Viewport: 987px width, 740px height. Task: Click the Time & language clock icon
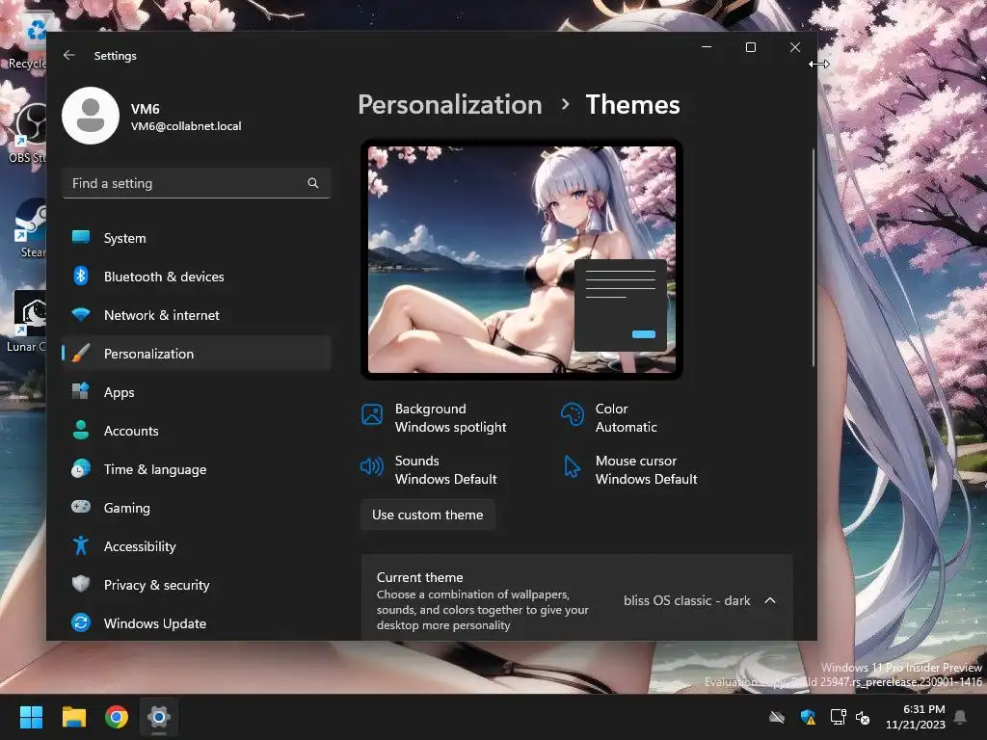[81, 469]
